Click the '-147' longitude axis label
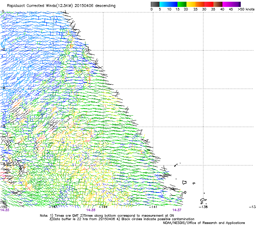The image size is (256, 225). pyautogui.click(x=53, y=207)
